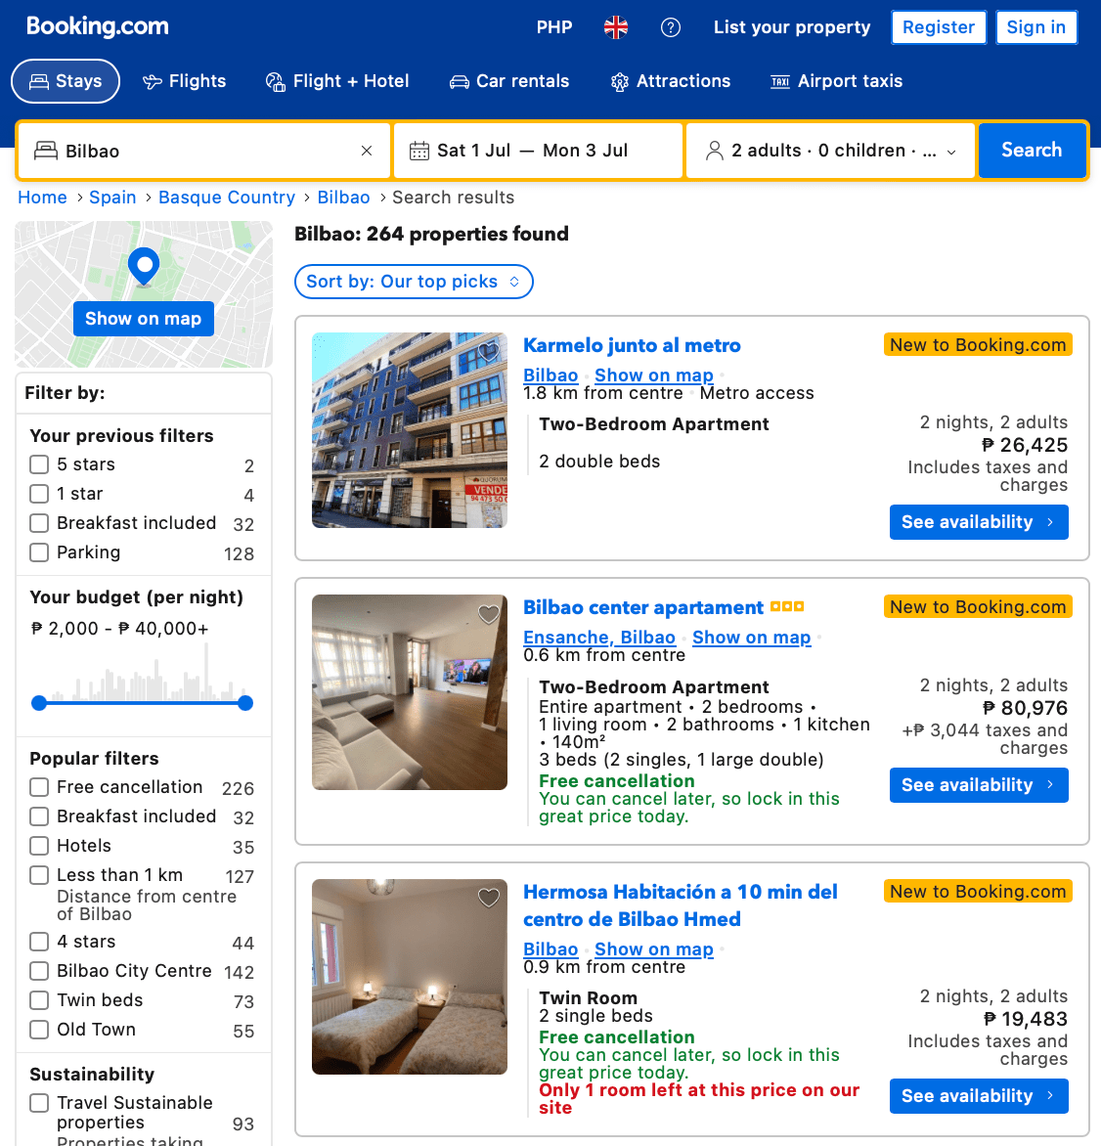Open the help question mark icon
Viewport: 1101px width, 1146px height.
coord(671,27)
